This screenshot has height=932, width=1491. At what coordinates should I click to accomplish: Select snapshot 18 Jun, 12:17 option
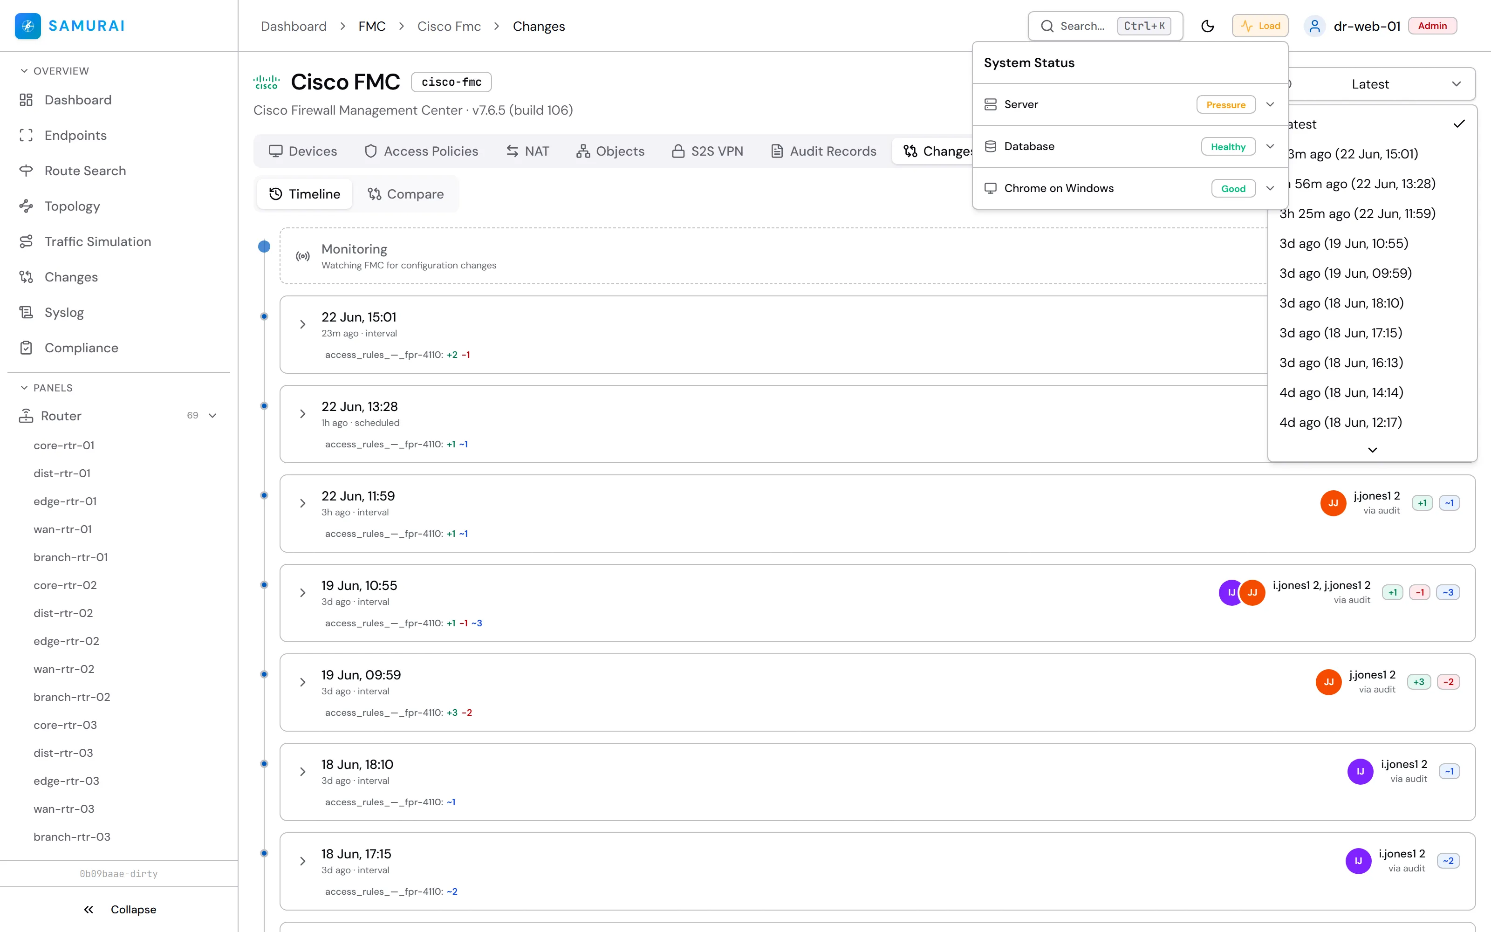[x=1372, y=423]
